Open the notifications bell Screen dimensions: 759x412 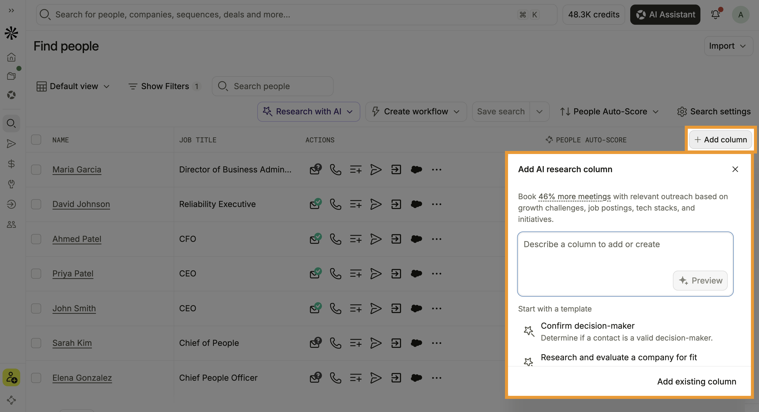tap(716, 14)
